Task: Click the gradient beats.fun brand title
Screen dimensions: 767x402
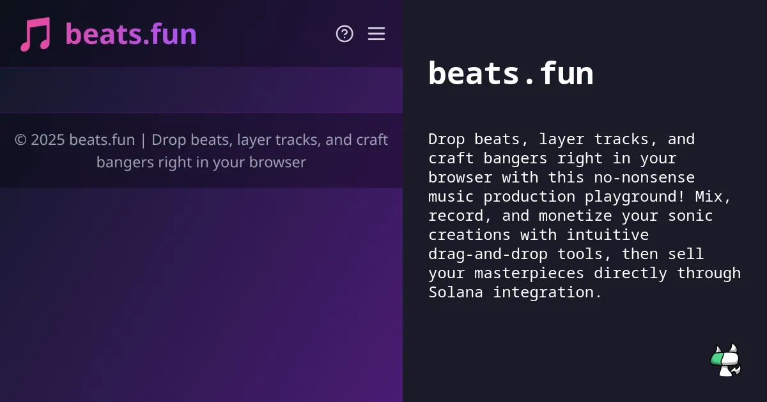Action: (x=131, y=34)
